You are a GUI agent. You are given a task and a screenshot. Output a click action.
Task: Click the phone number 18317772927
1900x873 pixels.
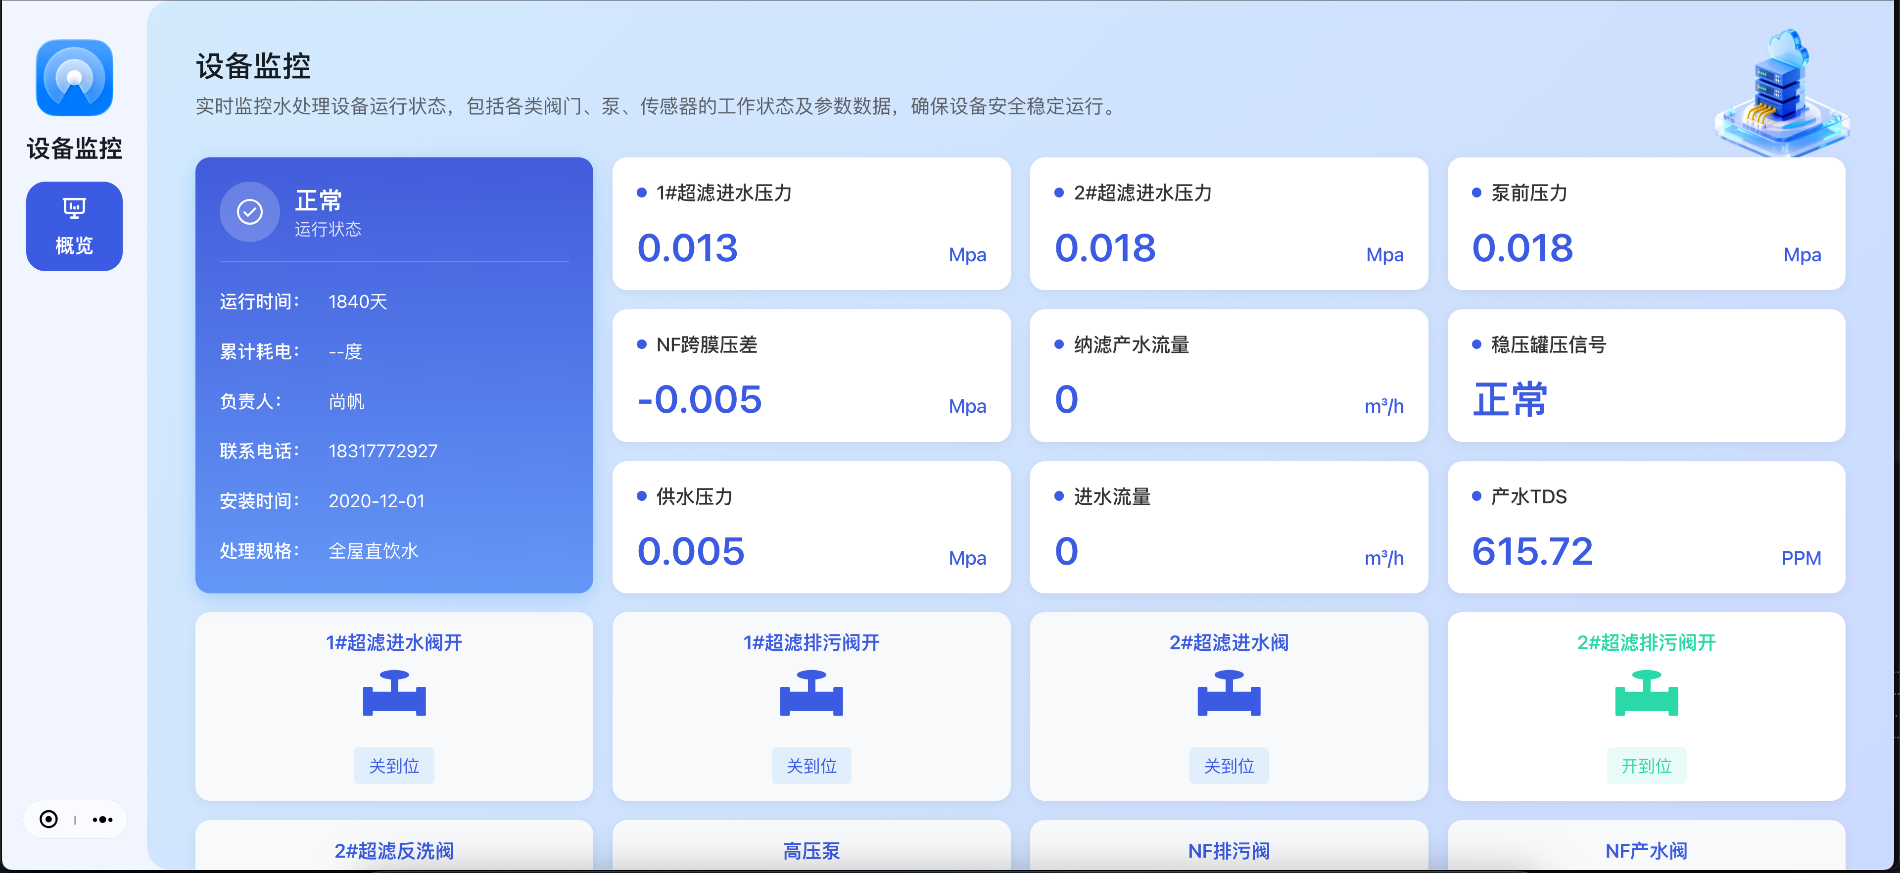[383, 451]
